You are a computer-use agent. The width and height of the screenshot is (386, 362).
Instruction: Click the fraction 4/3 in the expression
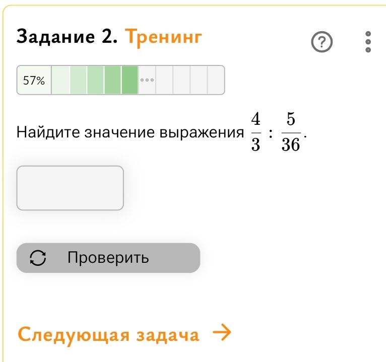(x=256, y=131)
